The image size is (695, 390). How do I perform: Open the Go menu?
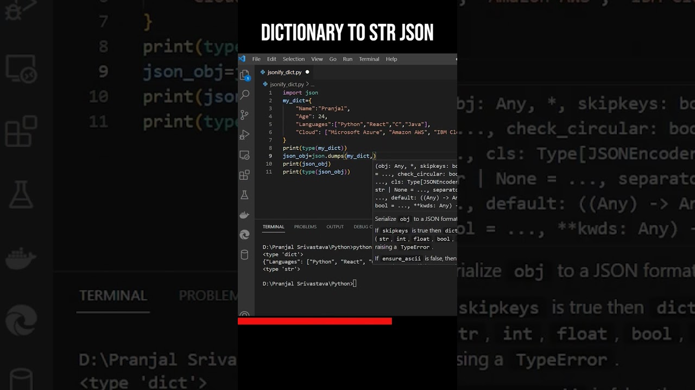333,59
